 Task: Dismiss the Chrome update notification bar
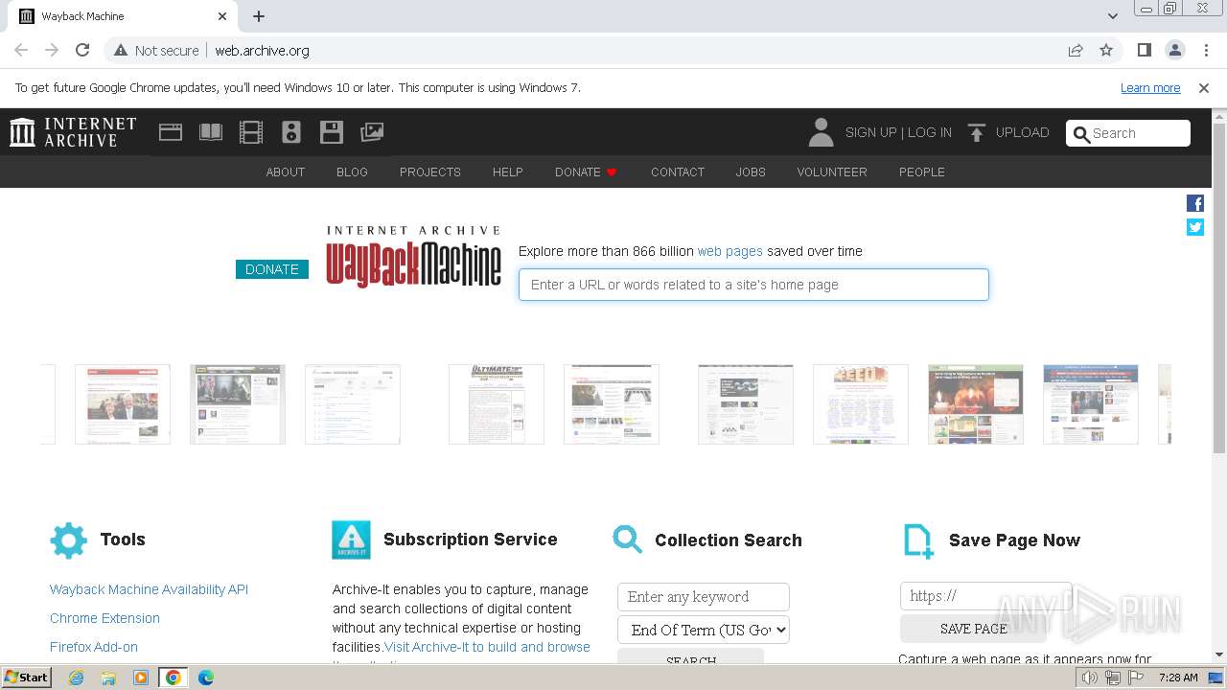[1204, 87]
